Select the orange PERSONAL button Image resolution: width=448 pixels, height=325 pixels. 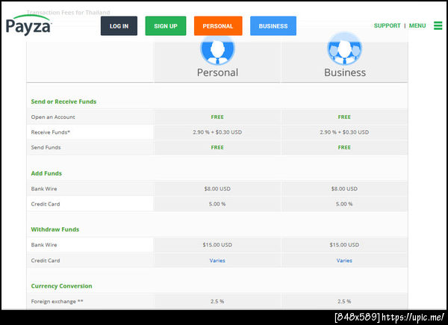coord(218,26)
